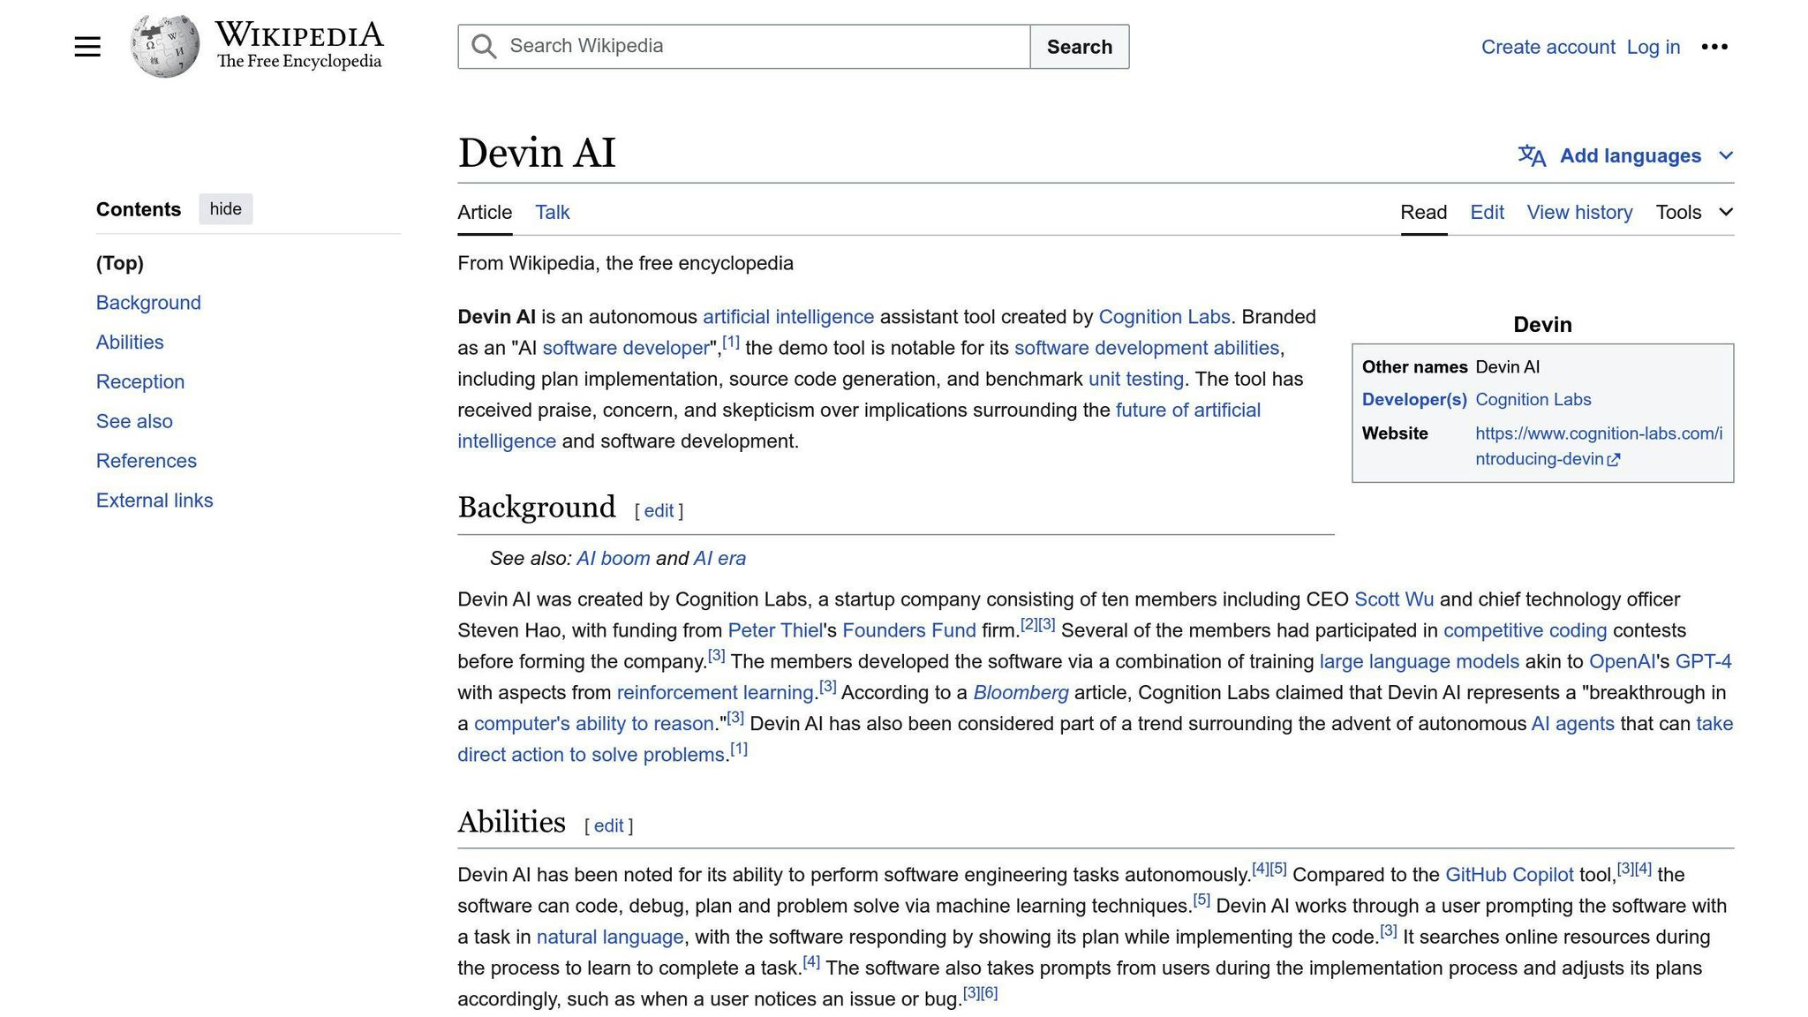Open the unit testing link

tap(1135, 380)
